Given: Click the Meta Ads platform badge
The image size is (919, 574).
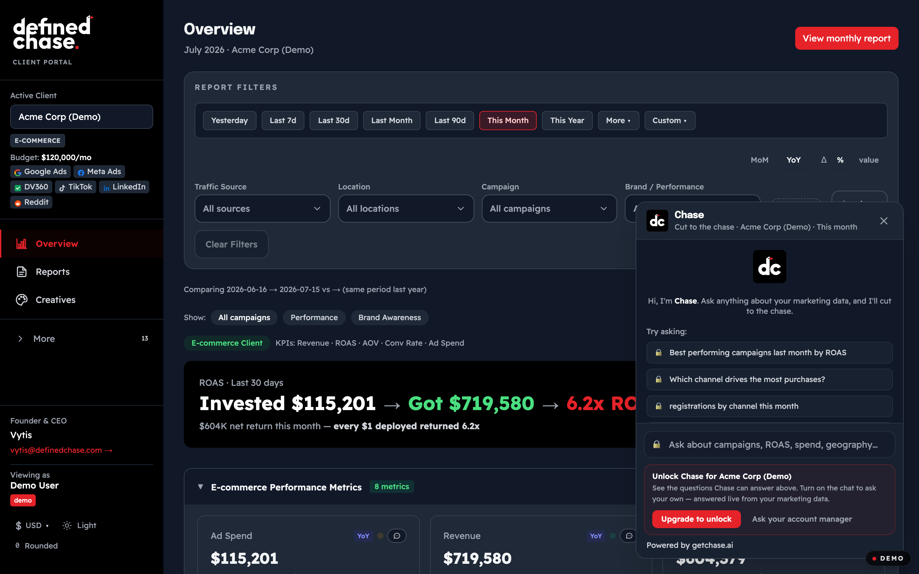Looking at the screenshot, I should click(x=99, y=172).
